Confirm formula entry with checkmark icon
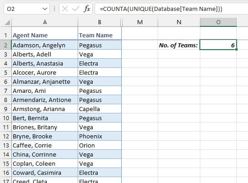The image size is (248, 183). point(75,9)
